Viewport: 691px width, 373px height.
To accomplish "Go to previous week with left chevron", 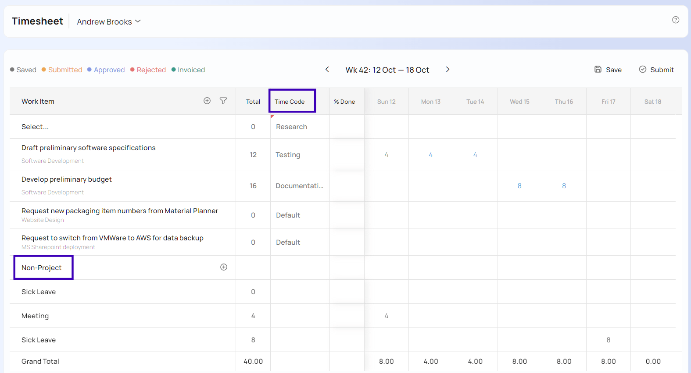I will point(327,70).
